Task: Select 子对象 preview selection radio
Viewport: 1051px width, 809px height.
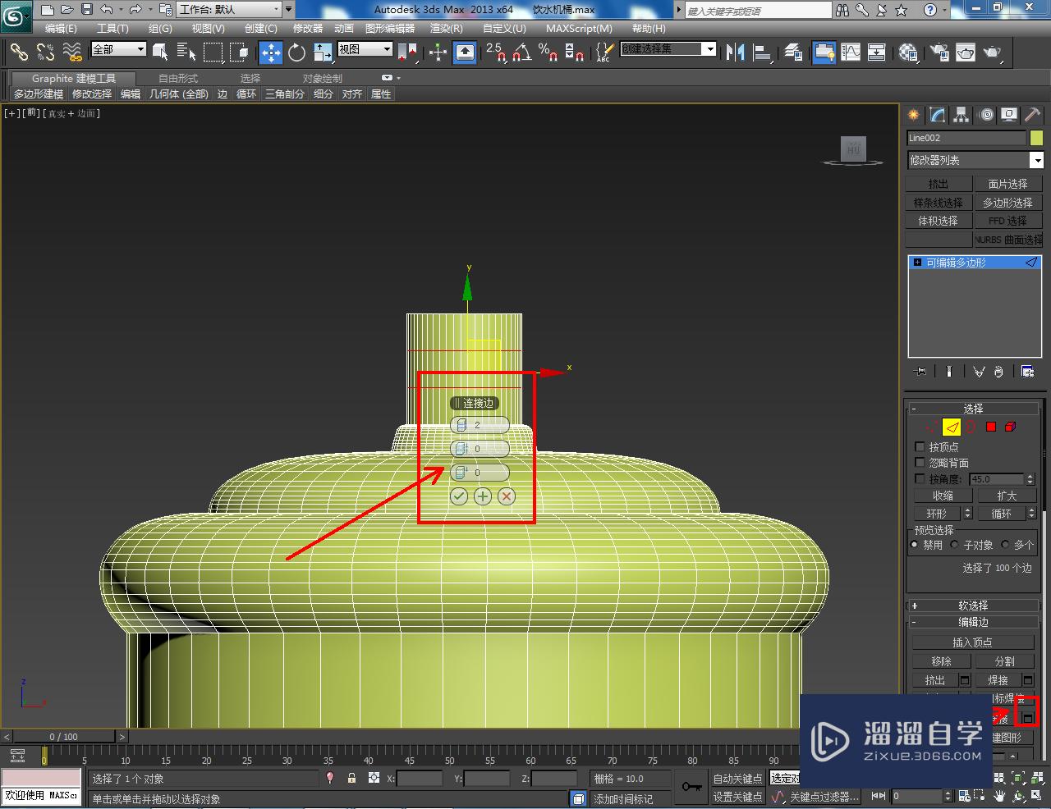Action: click(955, 545)
